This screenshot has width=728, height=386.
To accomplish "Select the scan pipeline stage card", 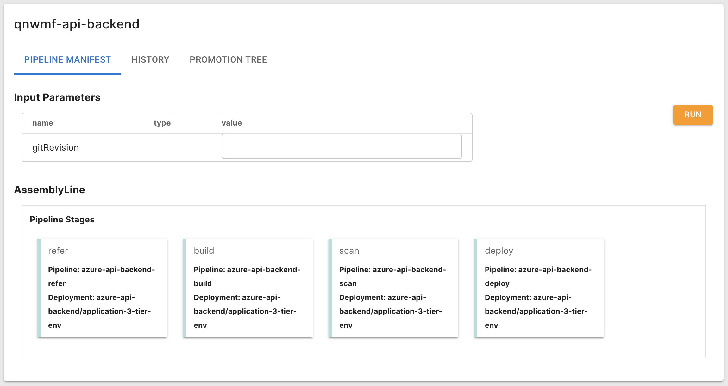I will tap(393, 287).
